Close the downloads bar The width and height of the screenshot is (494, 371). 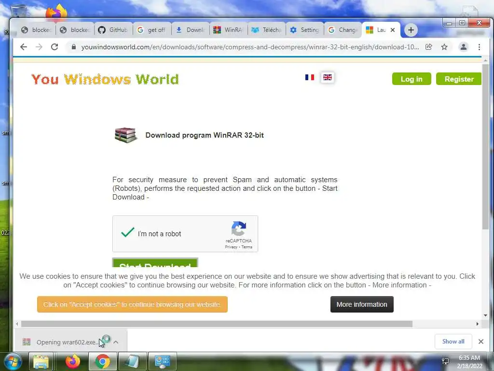[481, 342]
